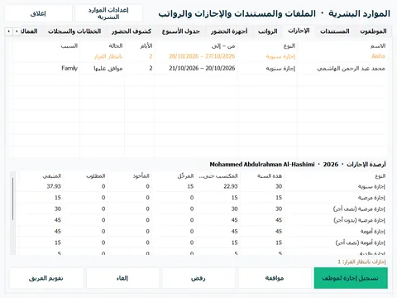The height and width of the screenshot is (298, 397).
Task: Click the إلغاء button
Action: [122, 278]
